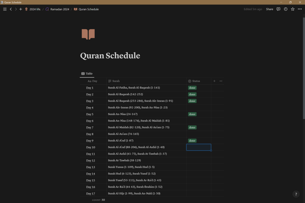Open the comments panel icon

click(x=278, y=9)
